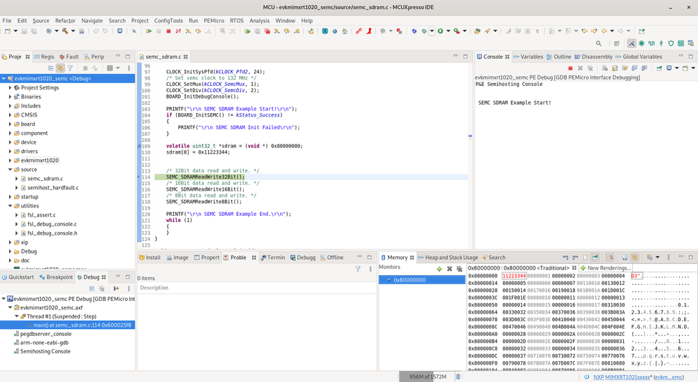This screenshot has width=698, height=382.
Task: Click green plus to add memory monitor
Action: (x=439, y=268)
